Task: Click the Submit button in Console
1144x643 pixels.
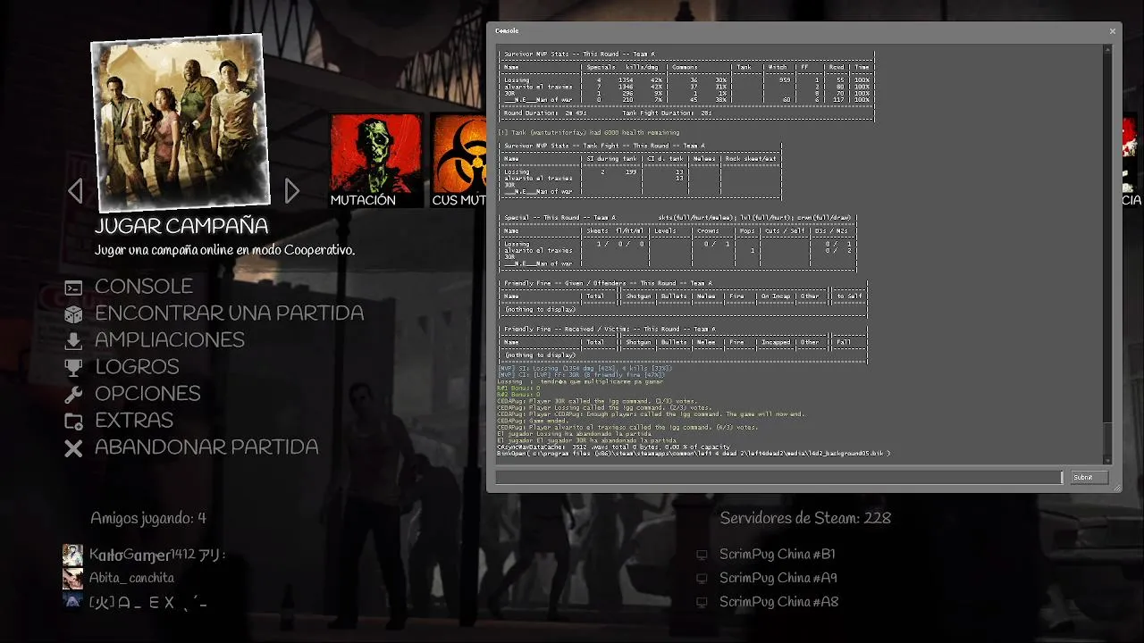Action: 1089,478
